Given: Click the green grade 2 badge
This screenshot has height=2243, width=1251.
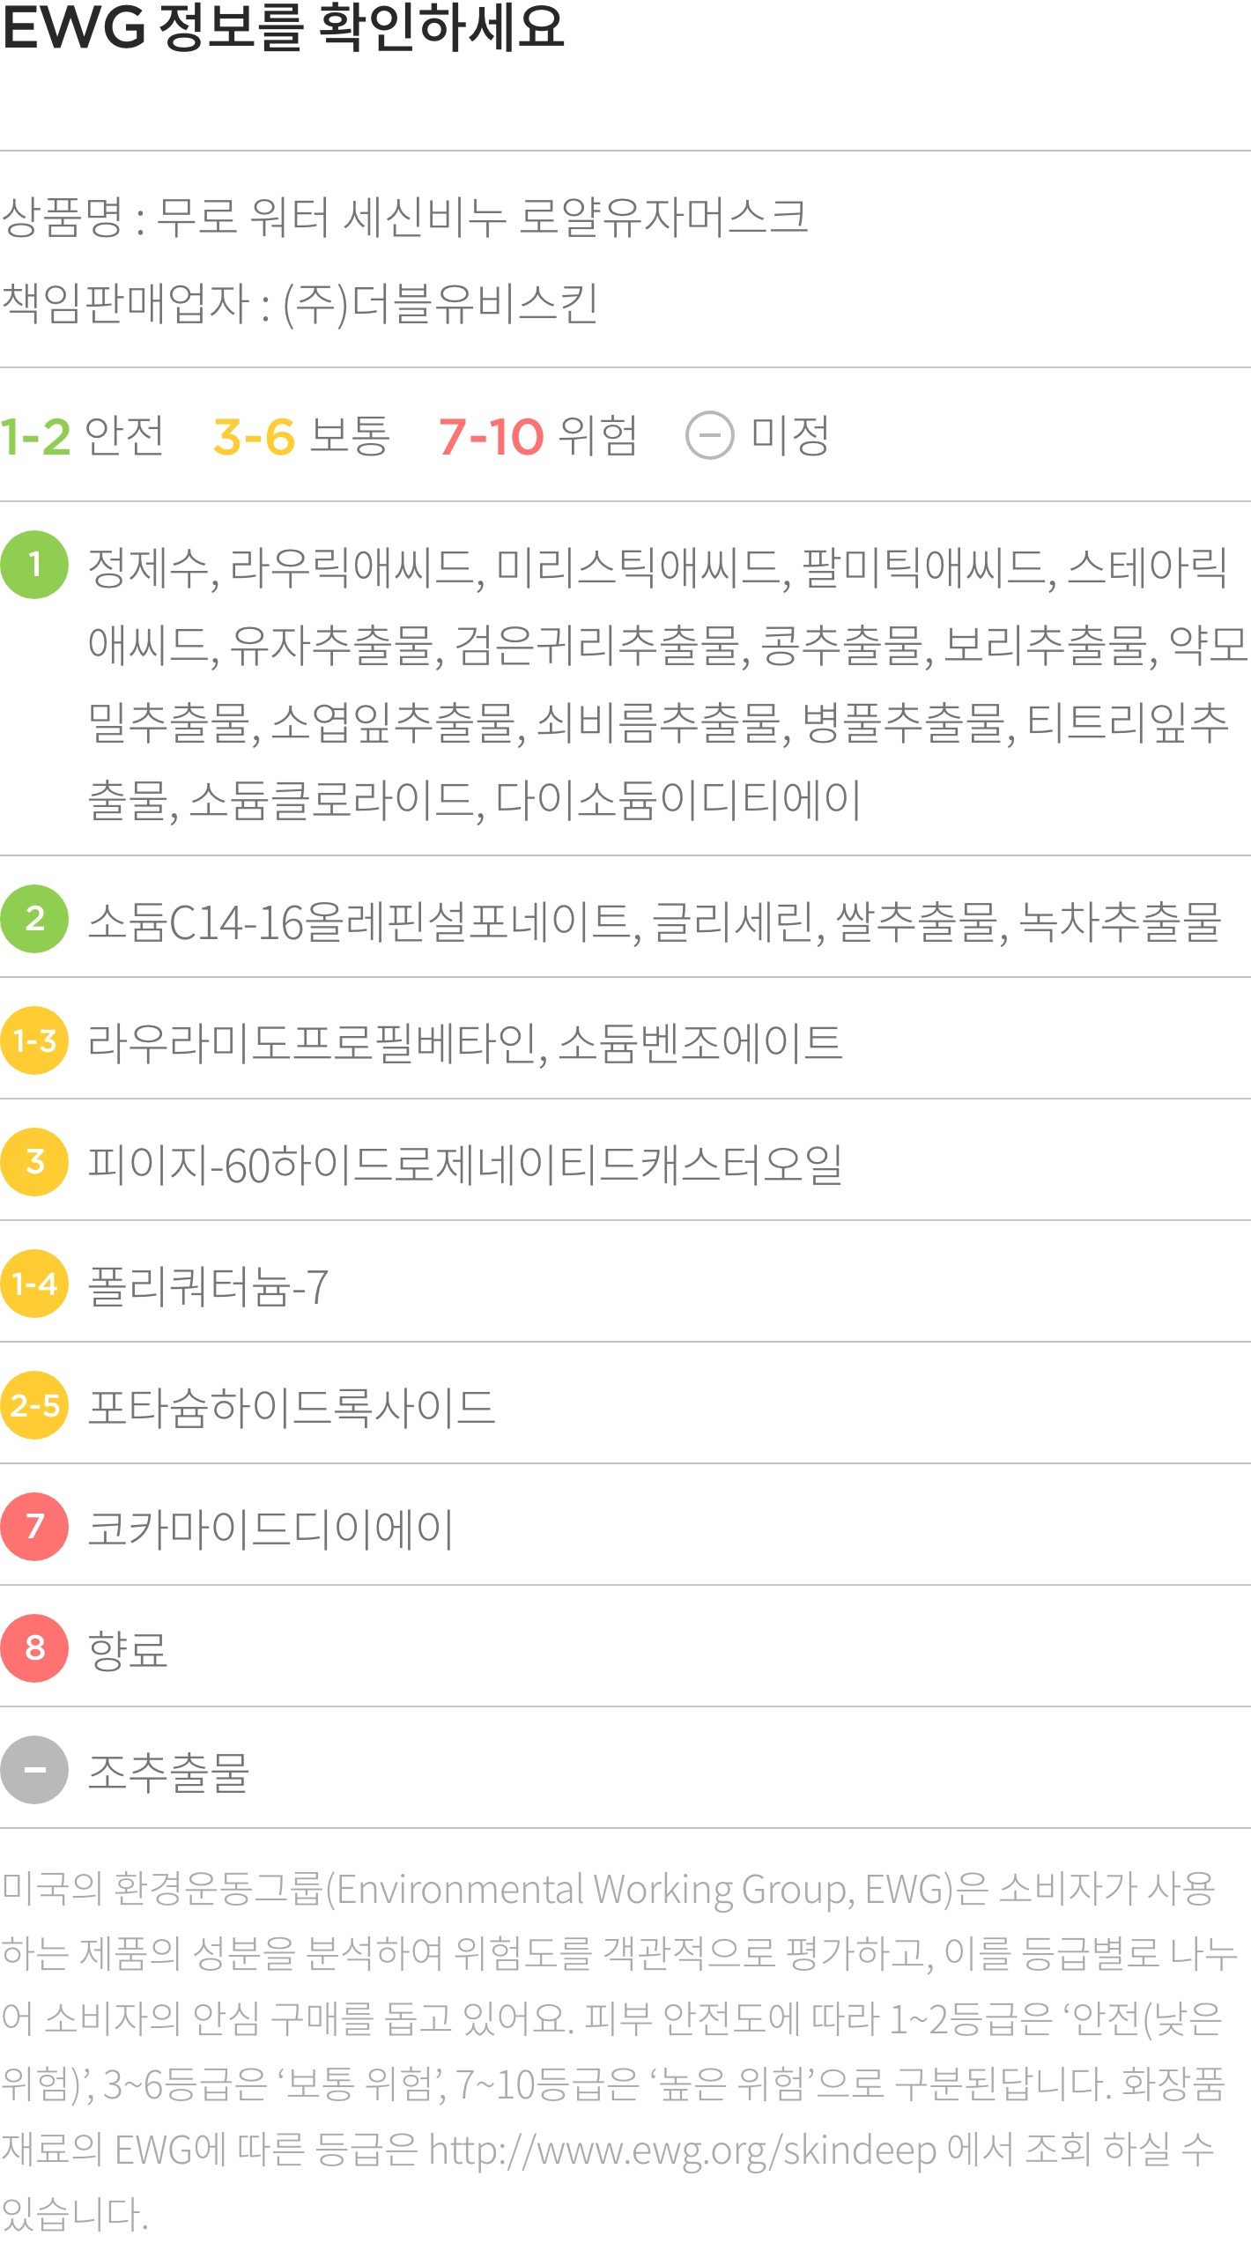Looking at the screenshot, I should [x=34, y=919].
